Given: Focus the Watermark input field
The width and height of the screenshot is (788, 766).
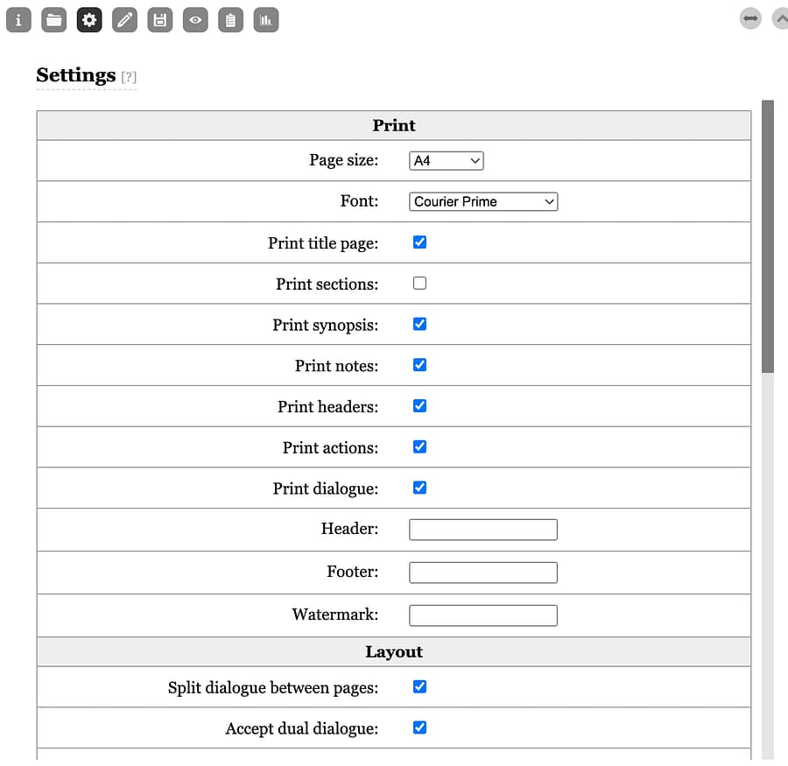Looking at the screenshot, I should pyautogui.click(x=483, y=615).
